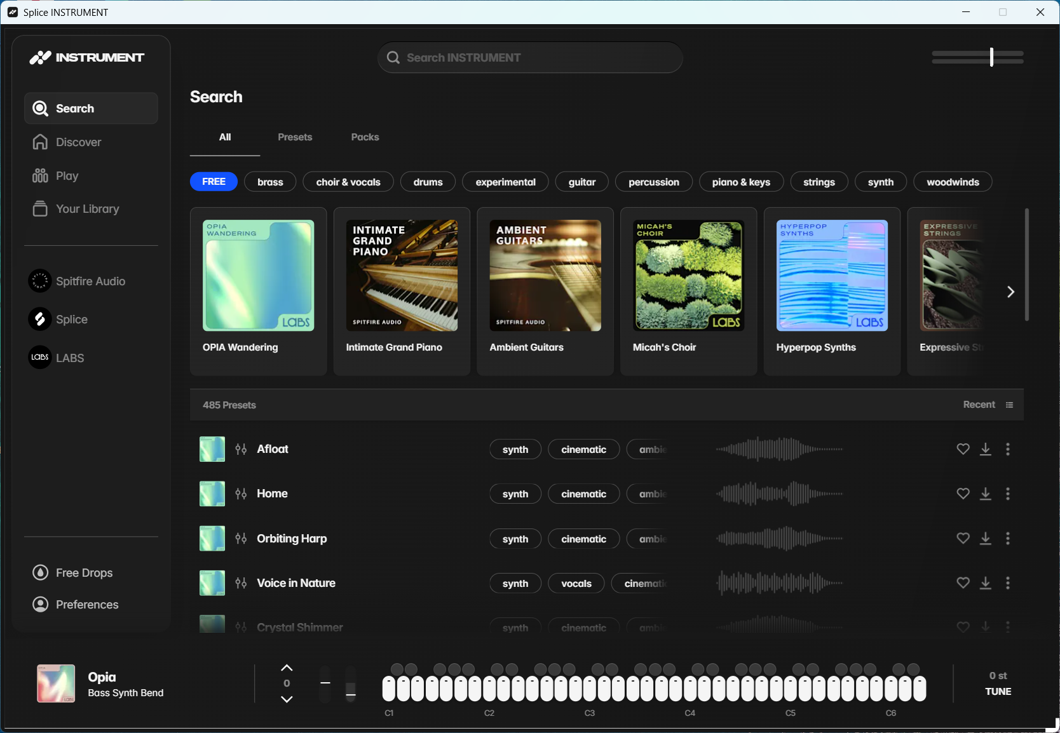Open the Search page in sidebar
The width and height of the screenshot is (1060, 733).
click(x=91, y=108)
